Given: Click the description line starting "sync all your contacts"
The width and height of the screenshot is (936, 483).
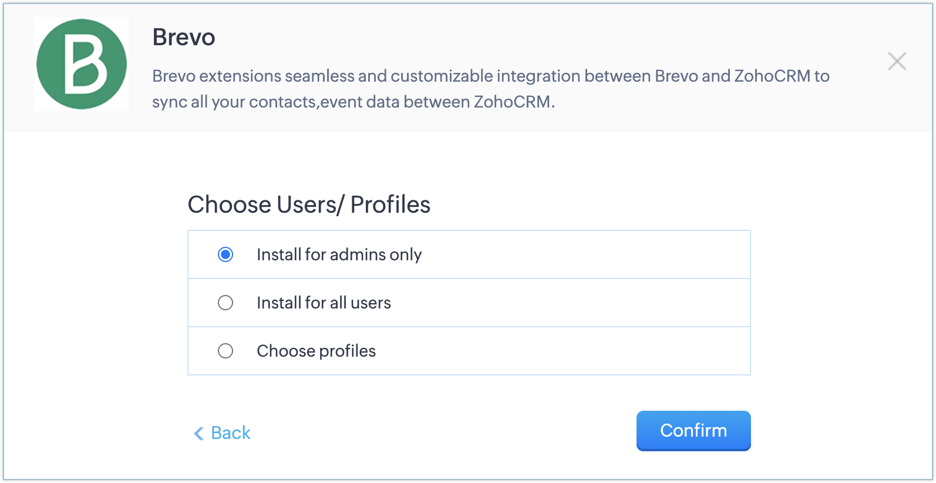Looking at the screenshot, I should point(353,102).
